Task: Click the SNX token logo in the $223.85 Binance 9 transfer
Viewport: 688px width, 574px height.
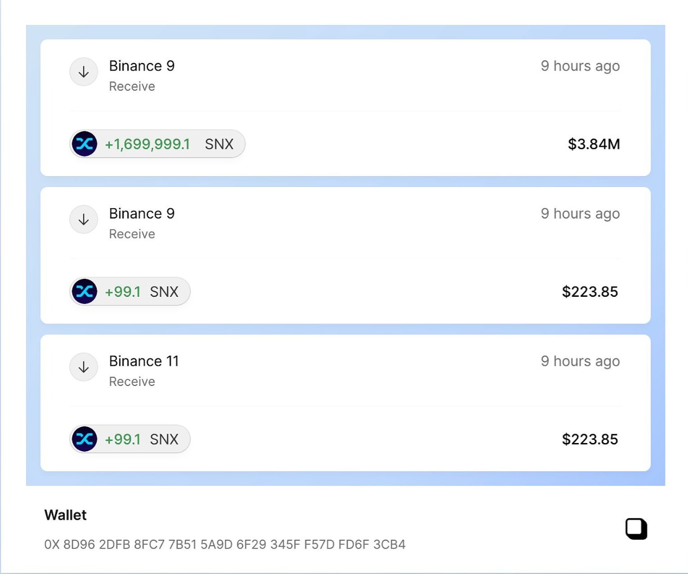Action: (85, 291)
